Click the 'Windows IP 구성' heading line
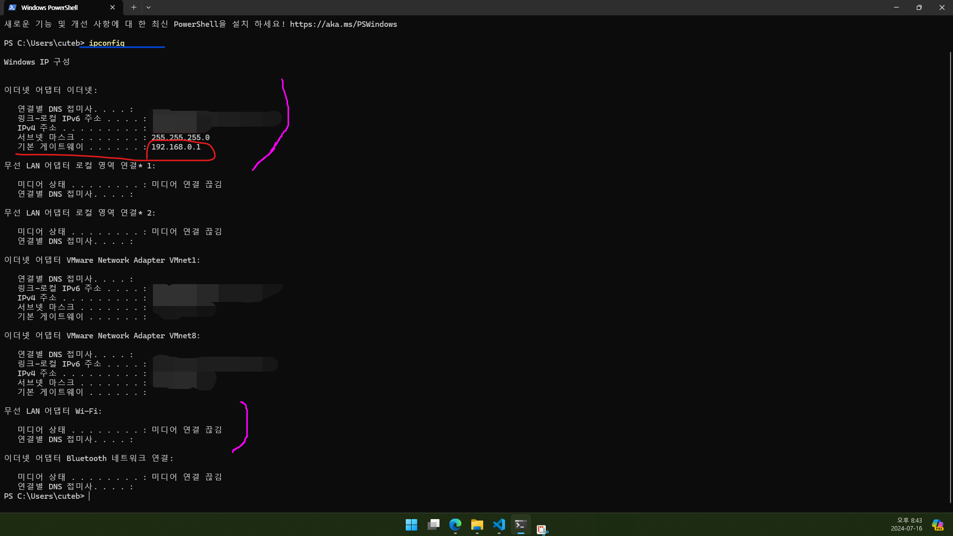This screenshot has height=536, width=953. (37, 62)
